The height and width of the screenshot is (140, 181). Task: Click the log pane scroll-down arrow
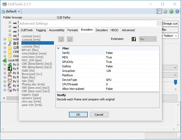pyautogui.click(x=178, y=125)
